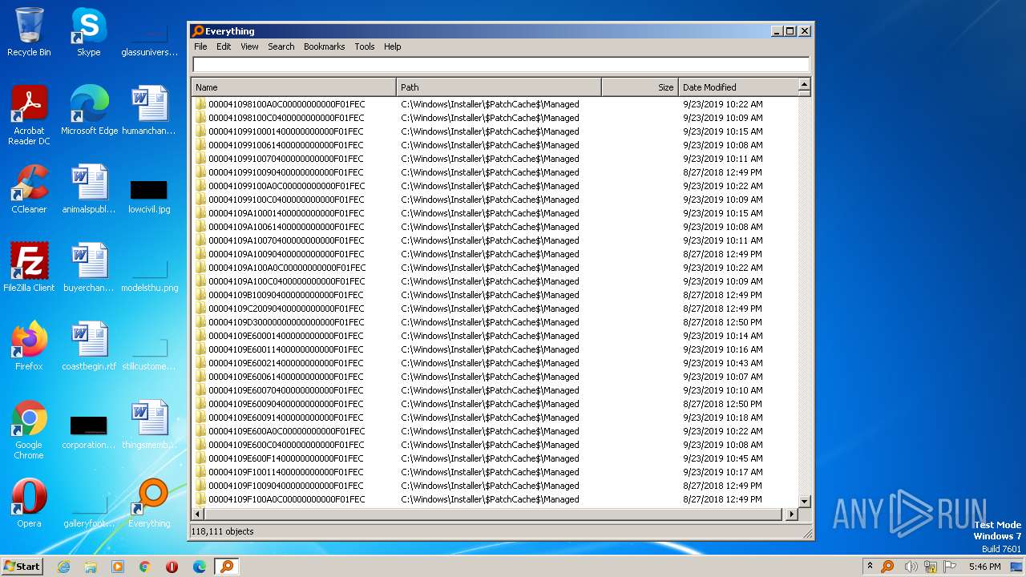
Task: Open the Search menu
Action: 281,46
